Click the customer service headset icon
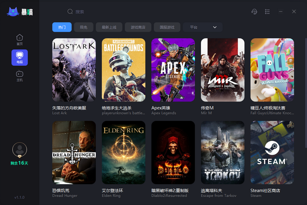 click(x=254, y=12)
